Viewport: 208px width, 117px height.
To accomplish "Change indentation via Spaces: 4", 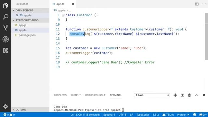I will tap(109, 115).
